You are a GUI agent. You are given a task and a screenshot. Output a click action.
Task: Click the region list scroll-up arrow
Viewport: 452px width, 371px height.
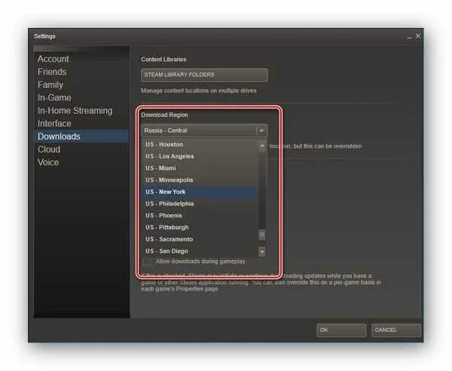262,146
